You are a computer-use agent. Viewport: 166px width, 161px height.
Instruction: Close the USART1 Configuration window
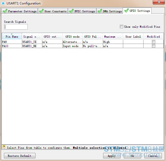coord(159,2)
